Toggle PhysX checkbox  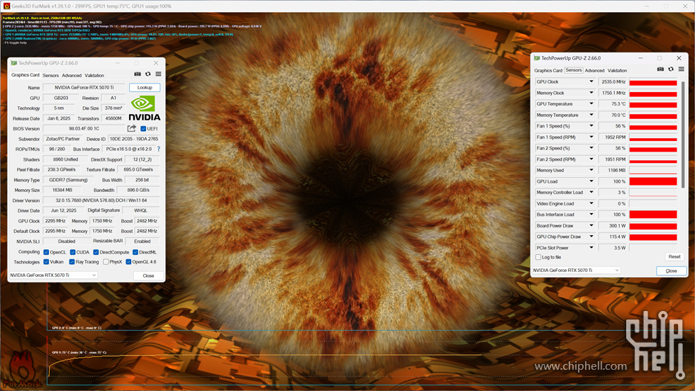coord(106,262)
